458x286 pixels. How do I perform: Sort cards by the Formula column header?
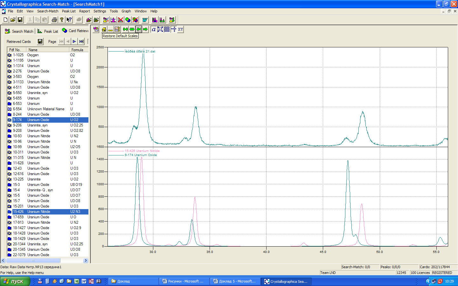(x=78, y=50)
